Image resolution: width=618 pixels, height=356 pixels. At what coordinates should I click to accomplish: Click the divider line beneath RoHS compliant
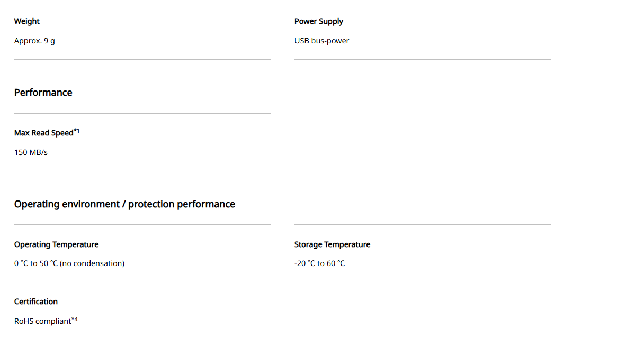[x=142, y=340]
